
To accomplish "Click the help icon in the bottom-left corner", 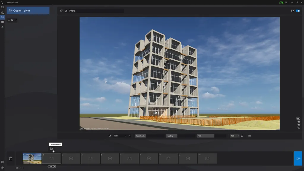I will point(2,168).
